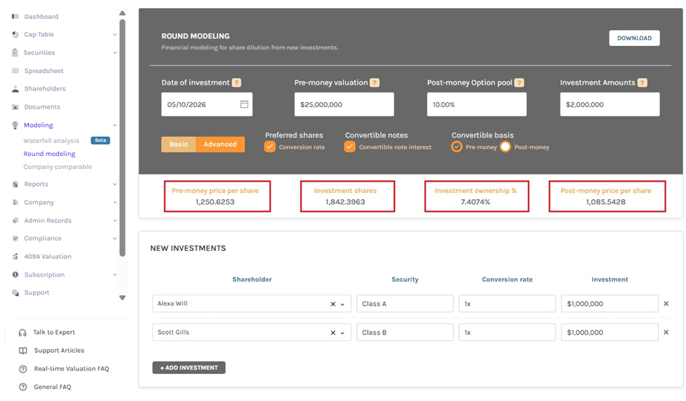Screen dimensions: 686x401
Task: Click the Modeling lightbulb icon
Action: (x=15, y=125)
